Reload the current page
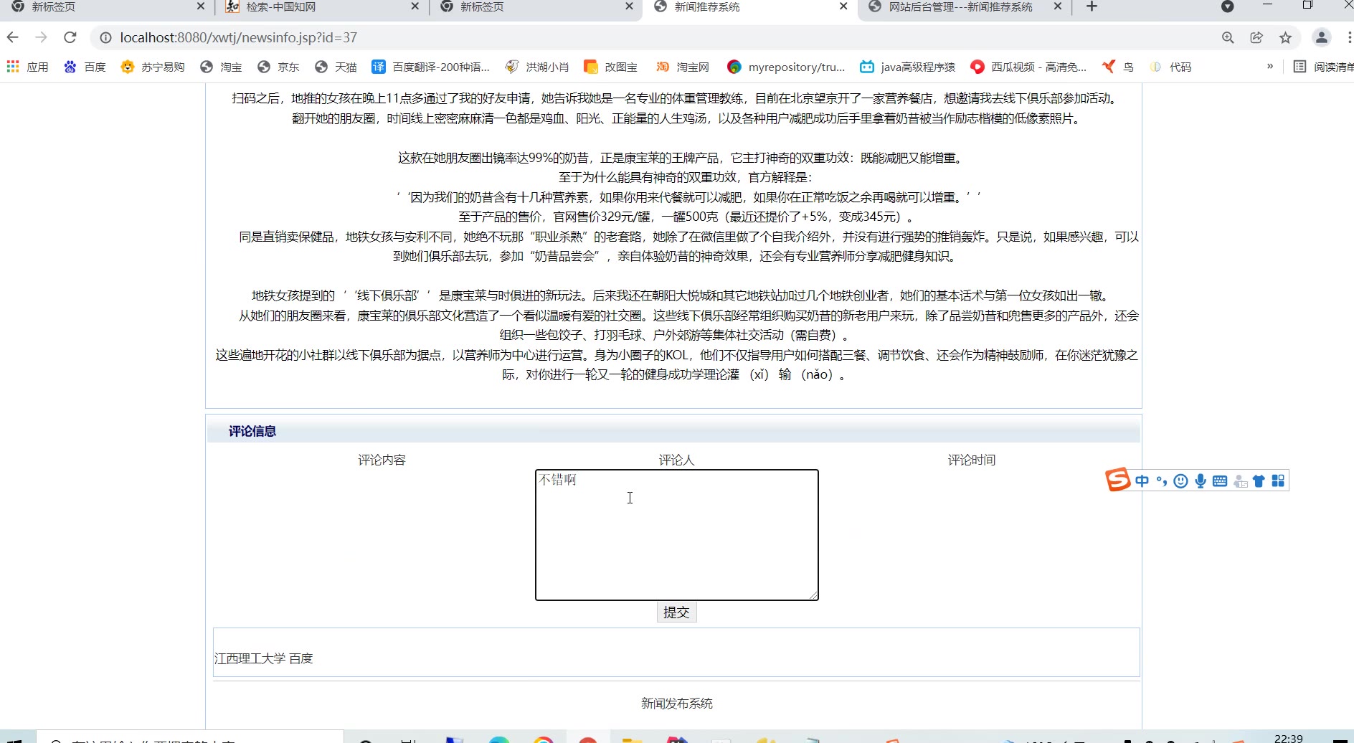The width and height of the screenshot is (1354, 743). [70, 37]
